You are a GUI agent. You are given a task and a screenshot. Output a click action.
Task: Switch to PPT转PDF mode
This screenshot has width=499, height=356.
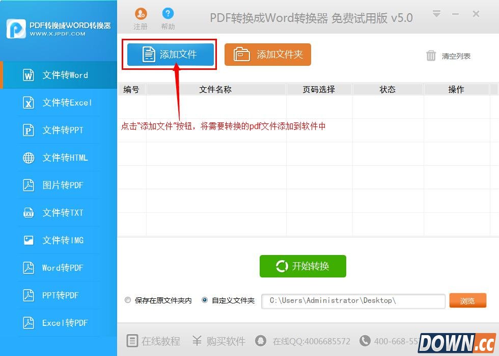click(x=59, y=295)
